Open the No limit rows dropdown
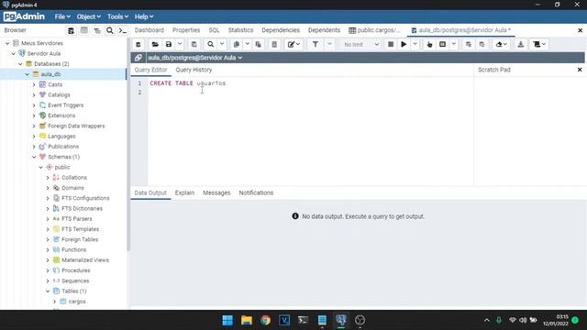 [360, 45]
